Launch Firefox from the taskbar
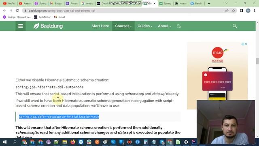The width and height of the screenshot is (259, 146). coord(73,142)
